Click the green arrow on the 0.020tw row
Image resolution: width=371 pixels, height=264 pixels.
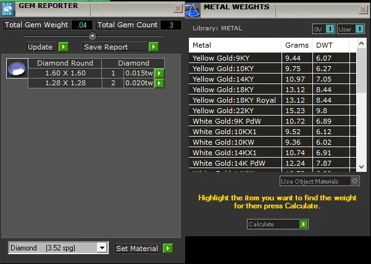tap(159, 83)
